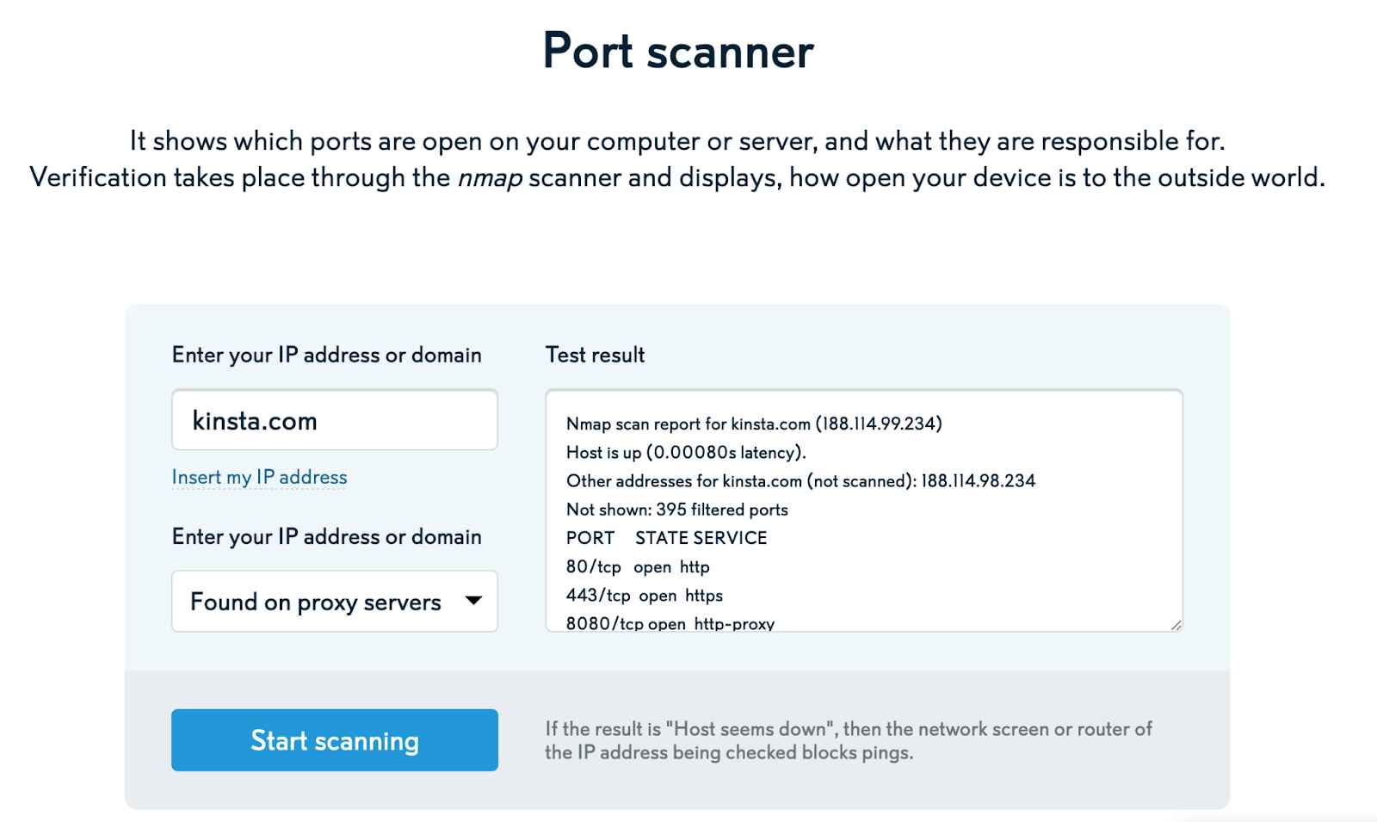Screen dimensions: 1377x822
Task: Click the "PORT STATE SERVICE" header line
Action: click(666, 538)
